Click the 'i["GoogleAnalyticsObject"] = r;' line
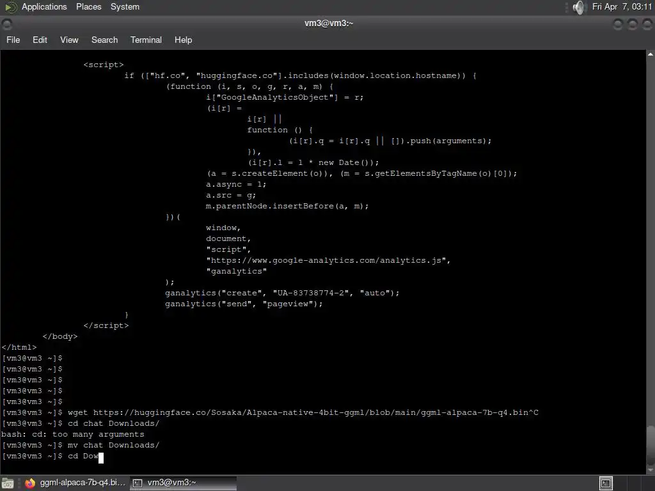 285,97
